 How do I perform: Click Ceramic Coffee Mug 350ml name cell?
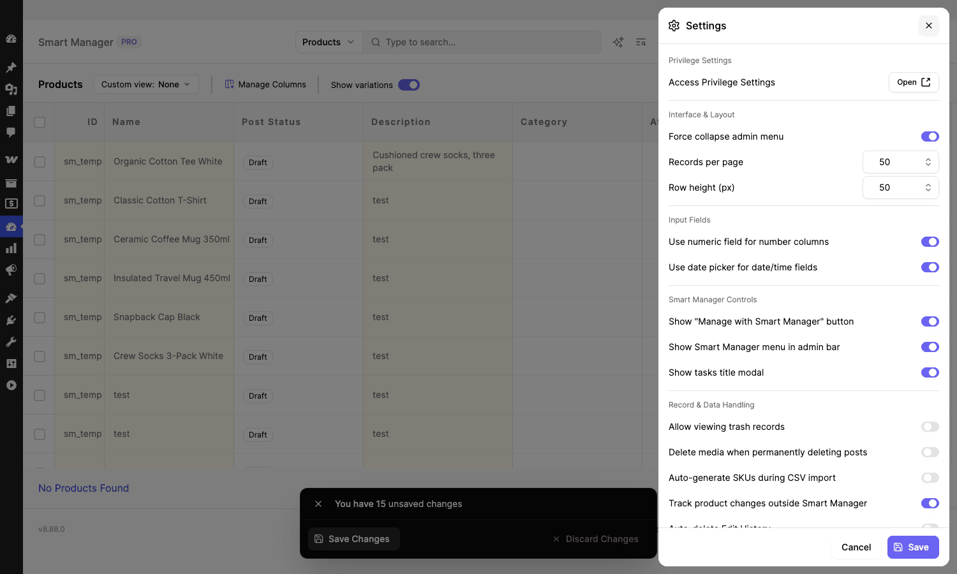(x=169, y=239)
